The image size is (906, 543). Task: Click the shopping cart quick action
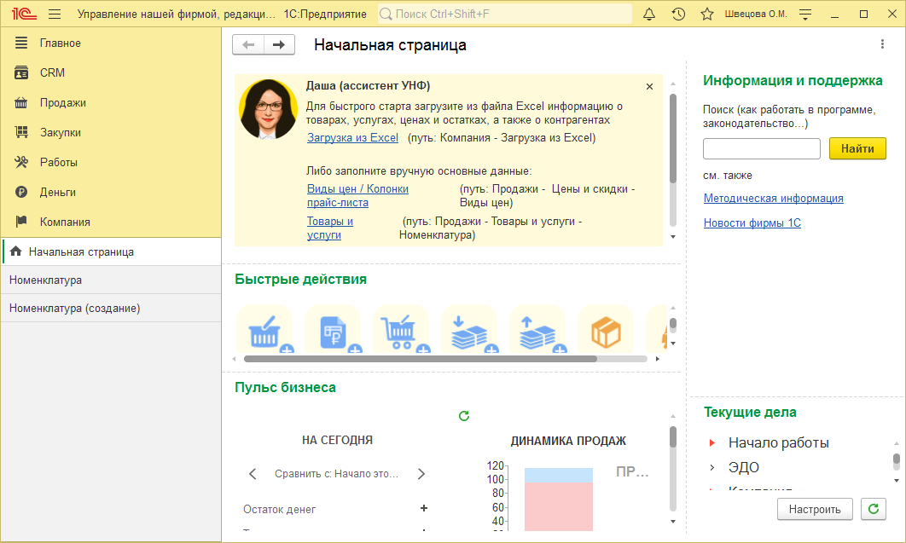point(401,330)
